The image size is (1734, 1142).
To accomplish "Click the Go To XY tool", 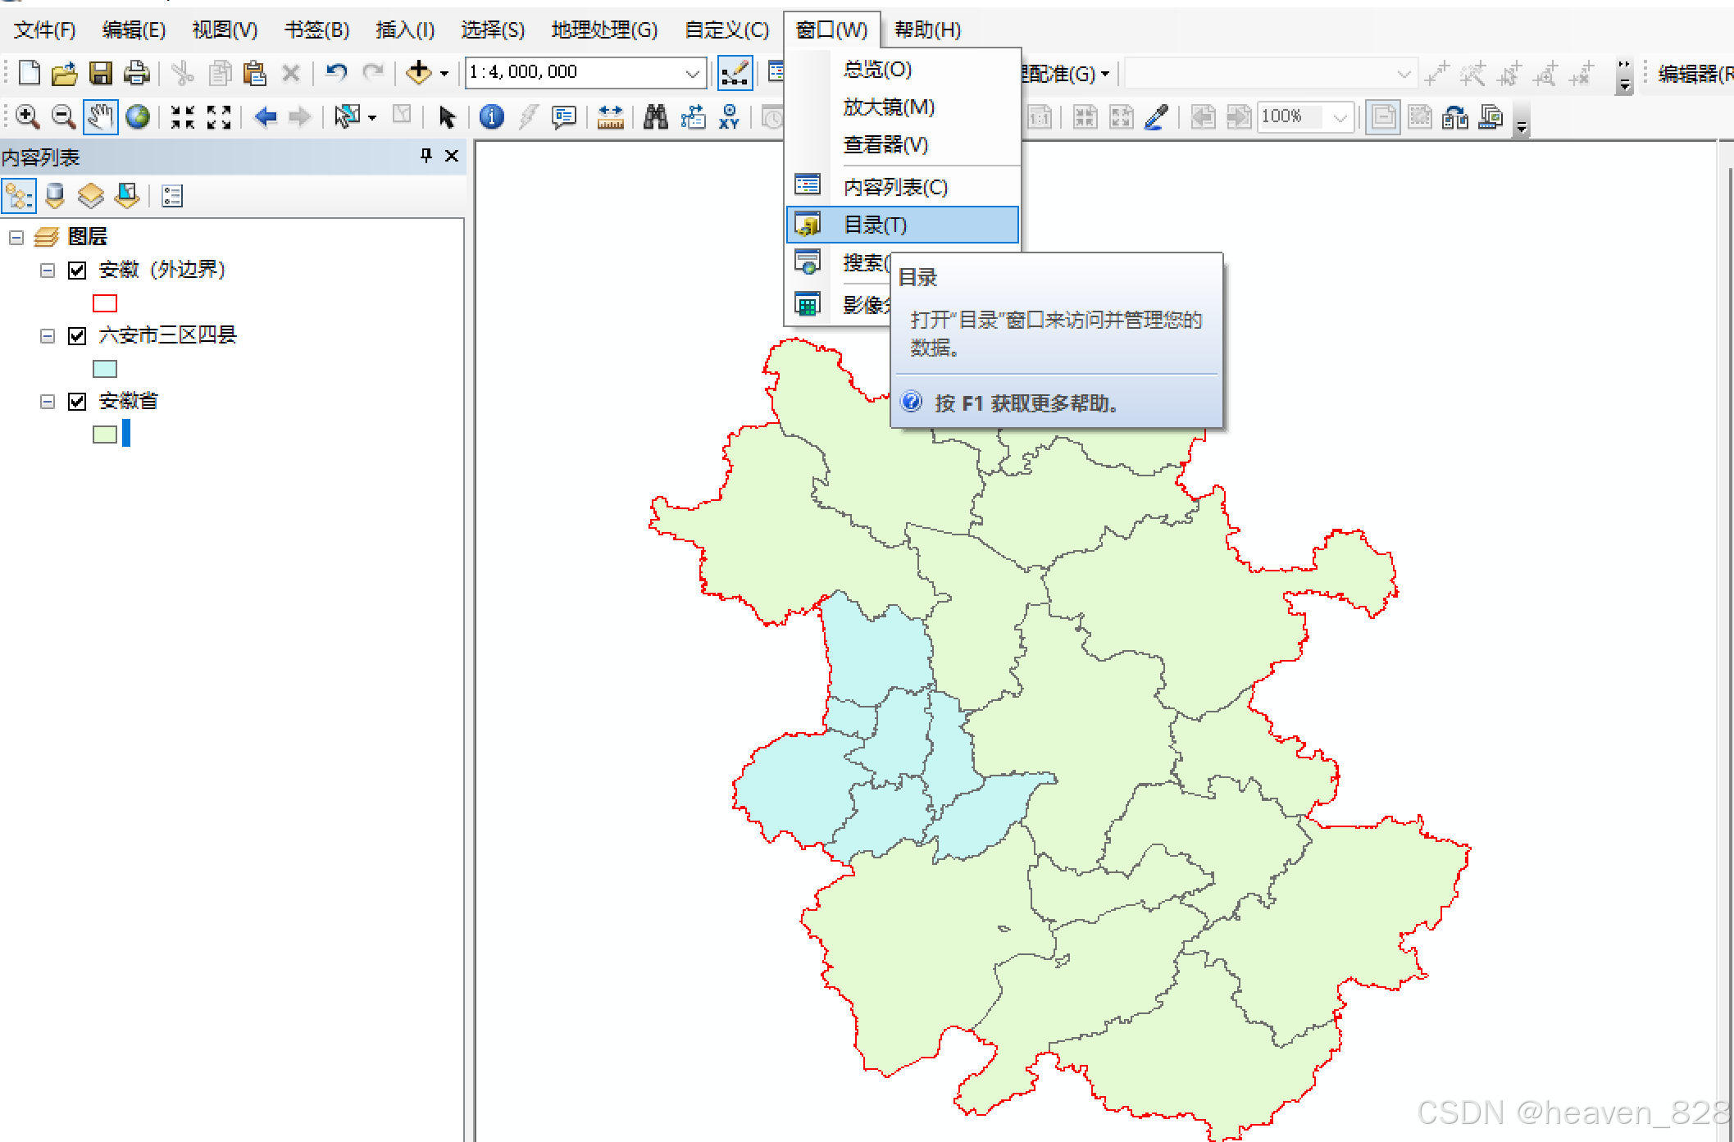I will pos(729,117).
